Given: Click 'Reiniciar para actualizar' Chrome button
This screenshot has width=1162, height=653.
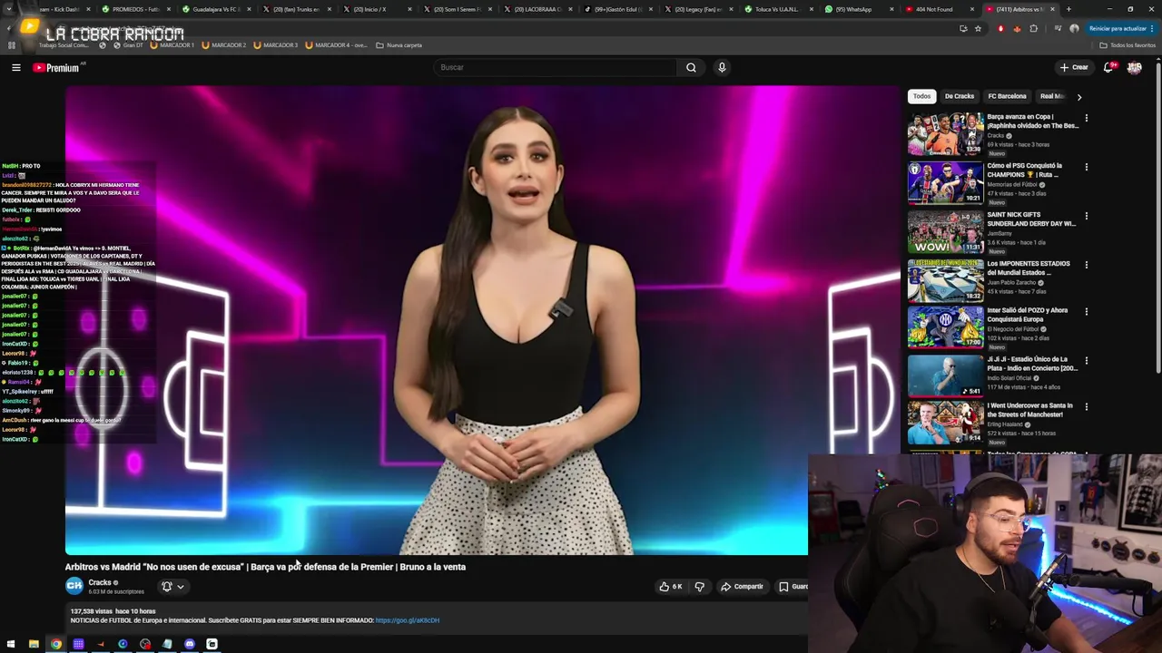Looking at the screenshot, I should pyautogui.click(x=1122, y=28).
